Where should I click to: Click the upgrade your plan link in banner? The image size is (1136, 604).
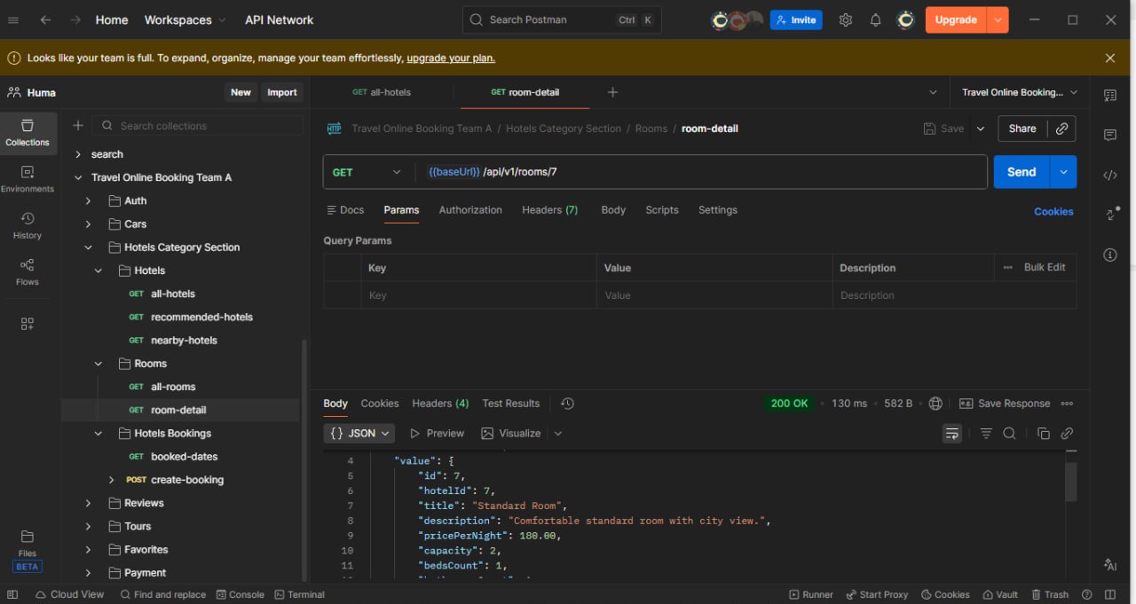[x=450, y=58]
